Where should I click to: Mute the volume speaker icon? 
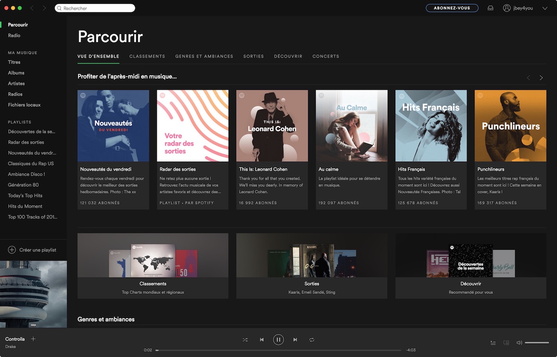(x=519, y=343)
